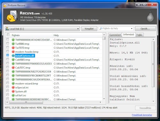Viewport: 160px width, 121px height.
Task: Switch to the Fejléc tab
Action: coord(139,35)
